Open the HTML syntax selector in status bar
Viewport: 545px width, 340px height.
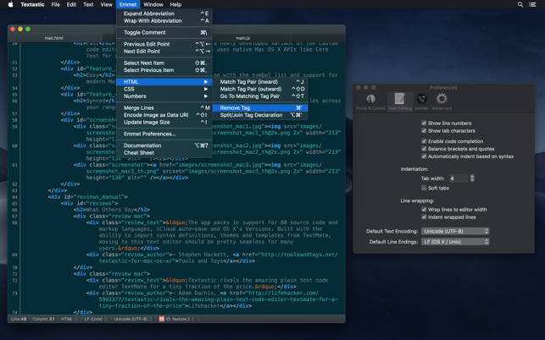[x=69, y=319]
